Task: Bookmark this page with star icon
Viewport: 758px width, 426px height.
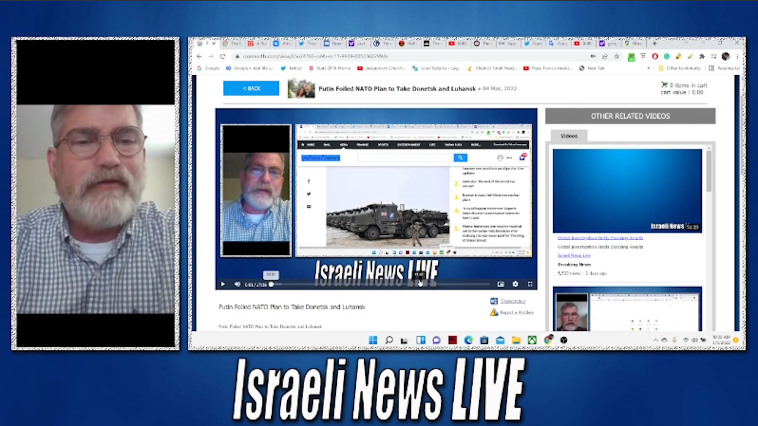Action: click(x=616, y=56)
